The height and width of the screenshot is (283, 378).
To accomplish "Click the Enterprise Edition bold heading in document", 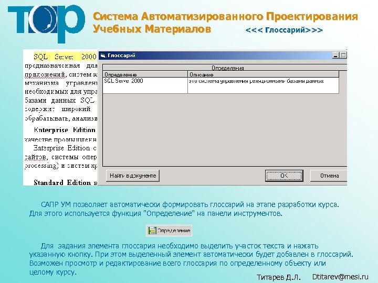I will pyautogui.click(x=65, y=130).
